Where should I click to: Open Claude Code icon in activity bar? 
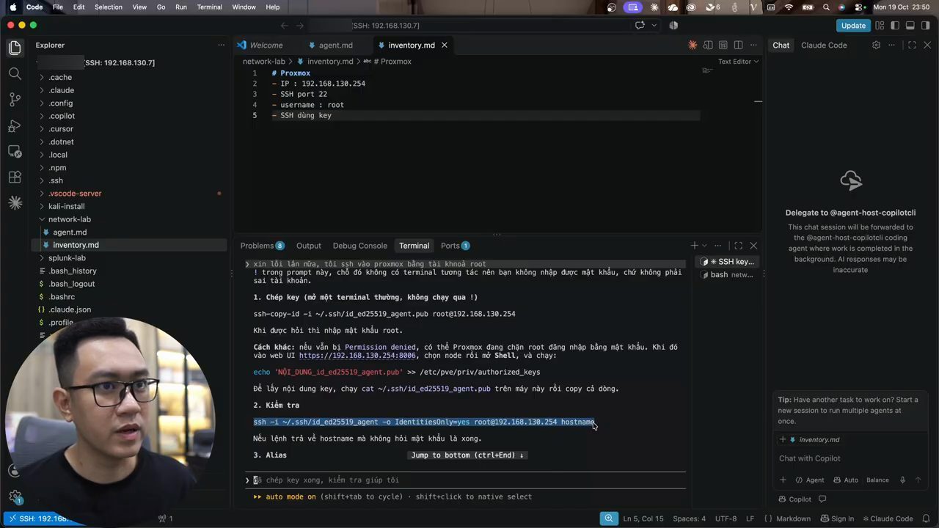pyautogui.click(x=15, y=203)
